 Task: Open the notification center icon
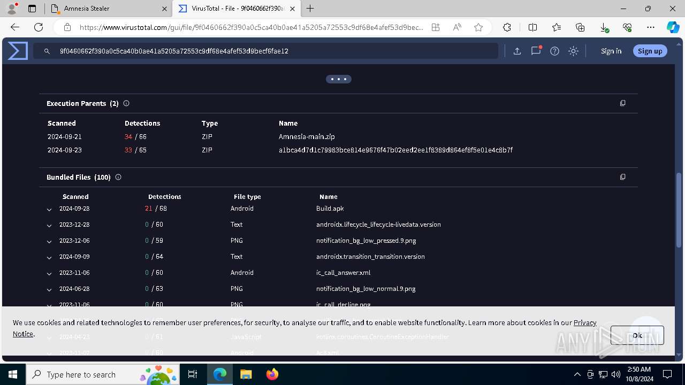tap(667, 374)
